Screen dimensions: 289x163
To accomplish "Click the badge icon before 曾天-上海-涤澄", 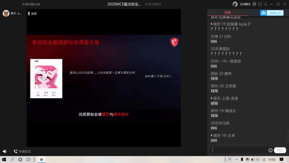I will pos(211,98).
